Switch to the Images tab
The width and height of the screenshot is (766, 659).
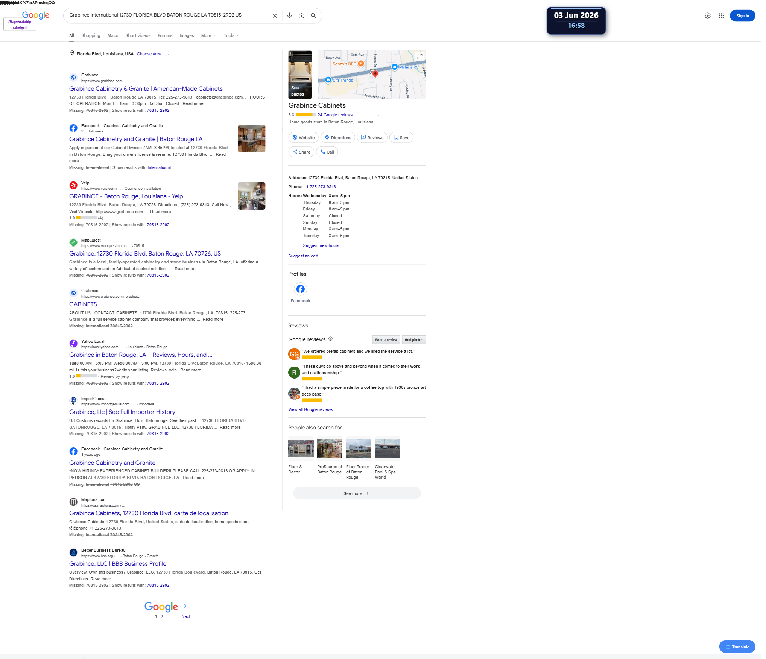[x=187, y=36]
